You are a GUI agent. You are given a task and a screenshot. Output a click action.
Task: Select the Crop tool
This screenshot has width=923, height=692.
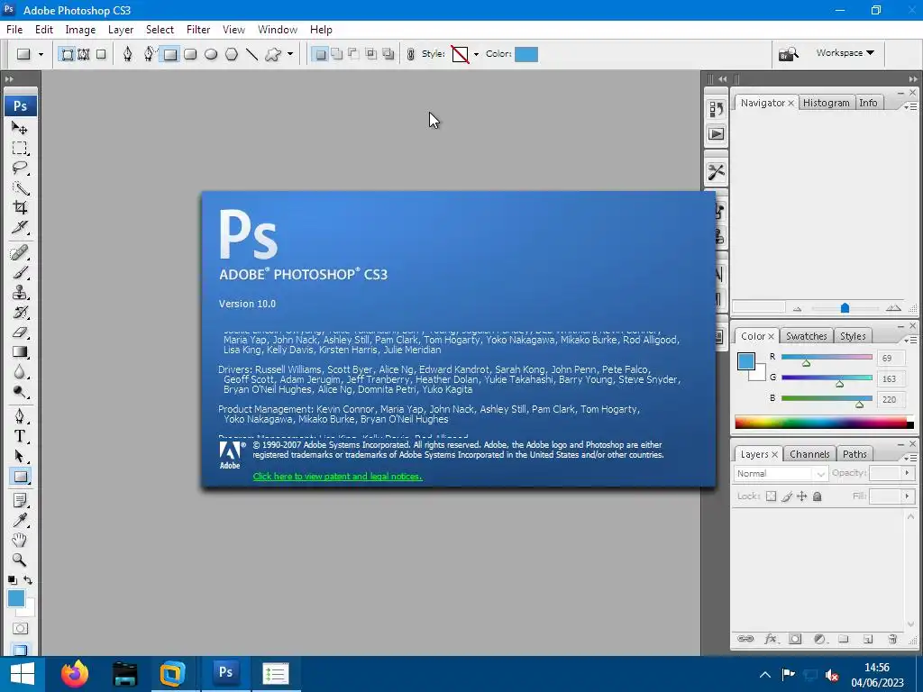20,207
